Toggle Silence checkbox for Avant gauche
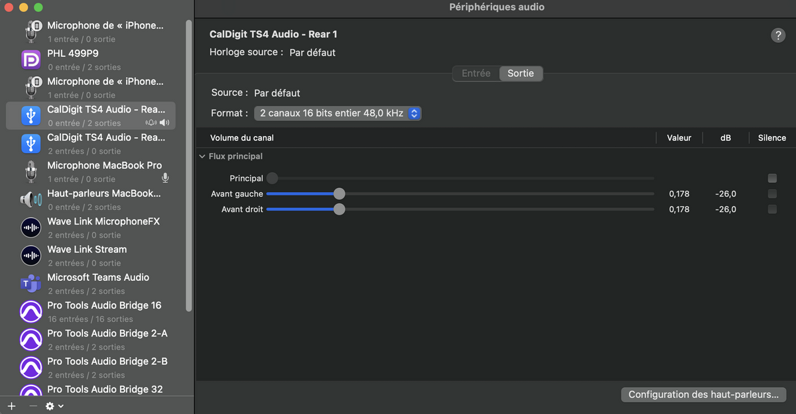 click(772, 194)
